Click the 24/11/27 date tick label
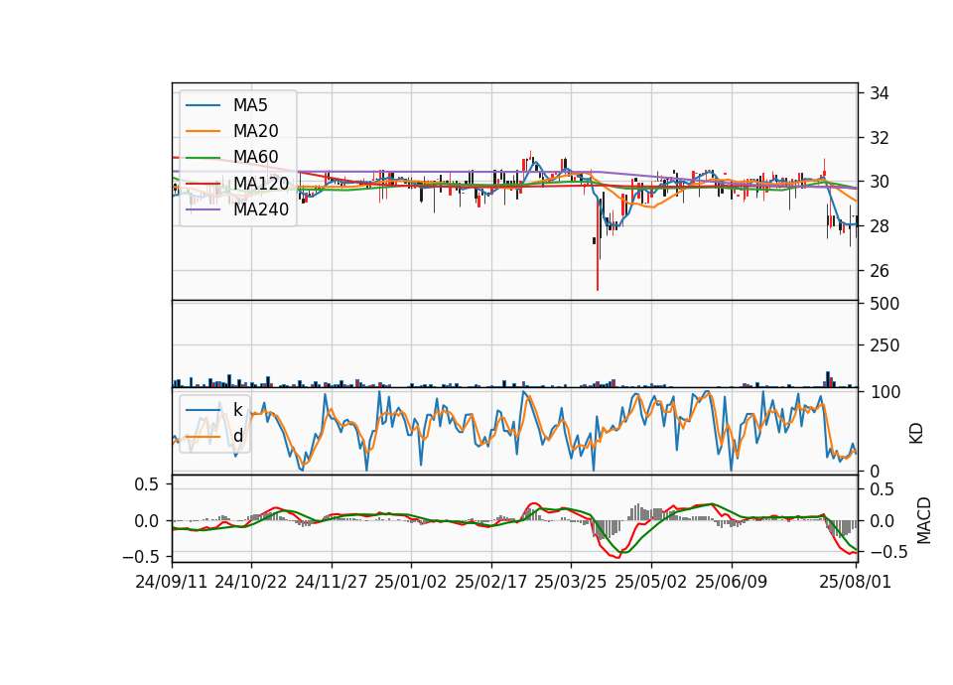The width and height of the screenshot is (953, 685). (x=332, y=582)
